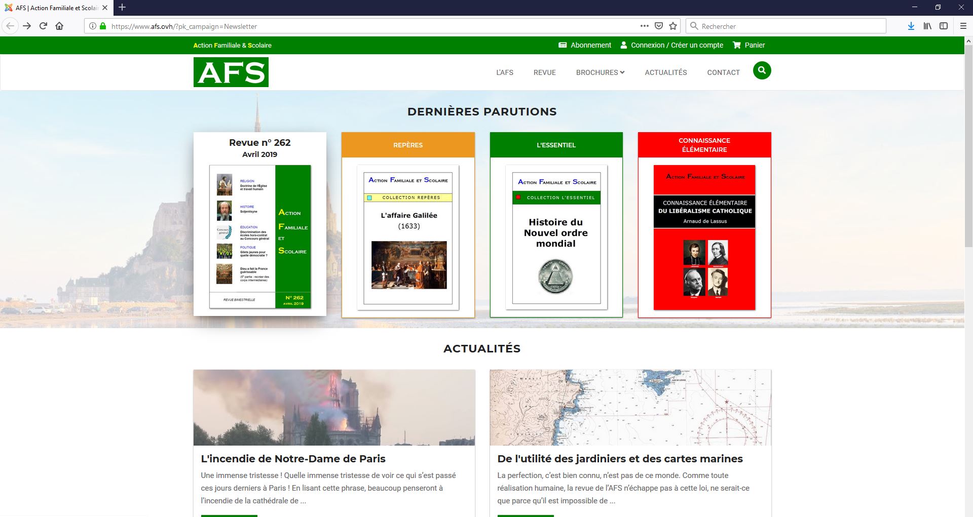Click the CONNAISSANCE ÉLÉMENTAIRE red header
973x517 pixels.
704,145
